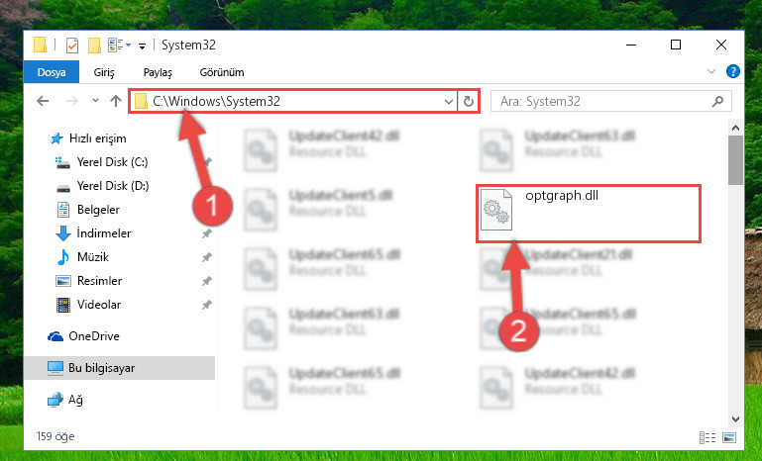Expand the ribbon with the chevron
Screen dimensions: 762x461
click(x=711, y=72)
